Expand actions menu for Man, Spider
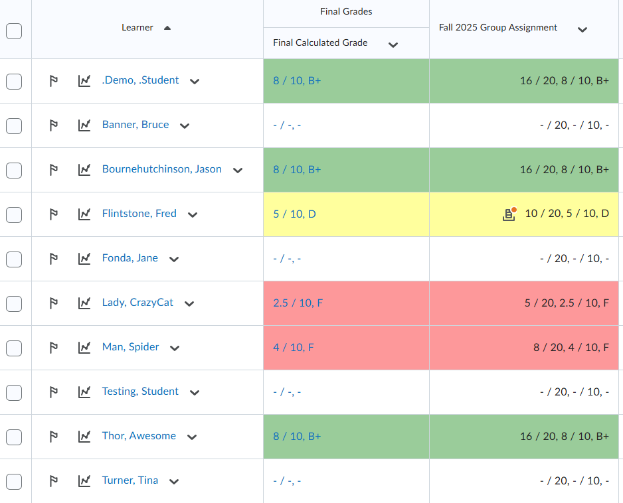 pyautogui.click(x=175, y=348)
